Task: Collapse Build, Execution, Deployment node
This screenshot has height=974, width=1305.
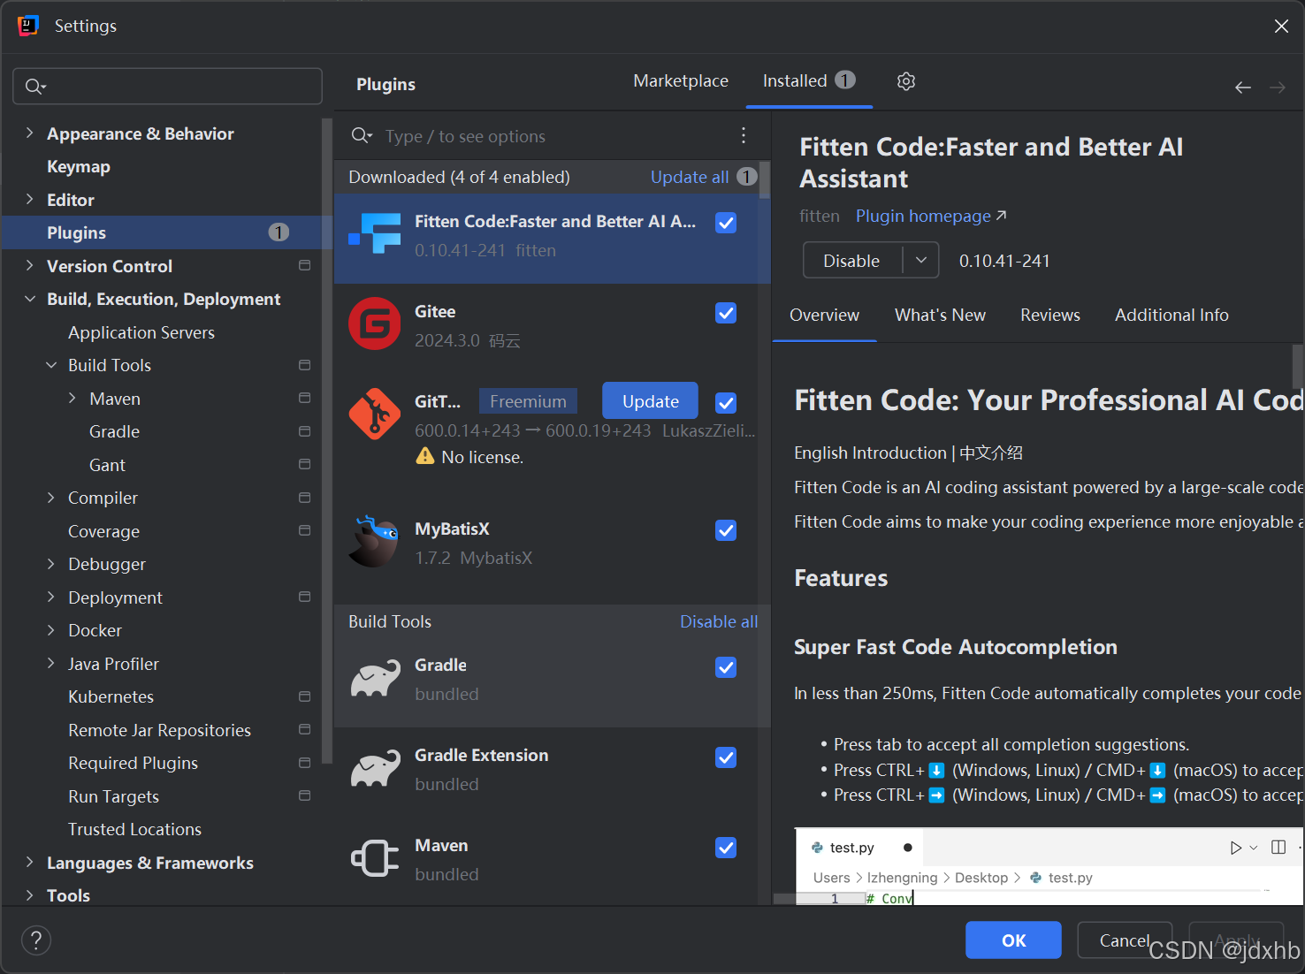Action: (x=29, y=299)
